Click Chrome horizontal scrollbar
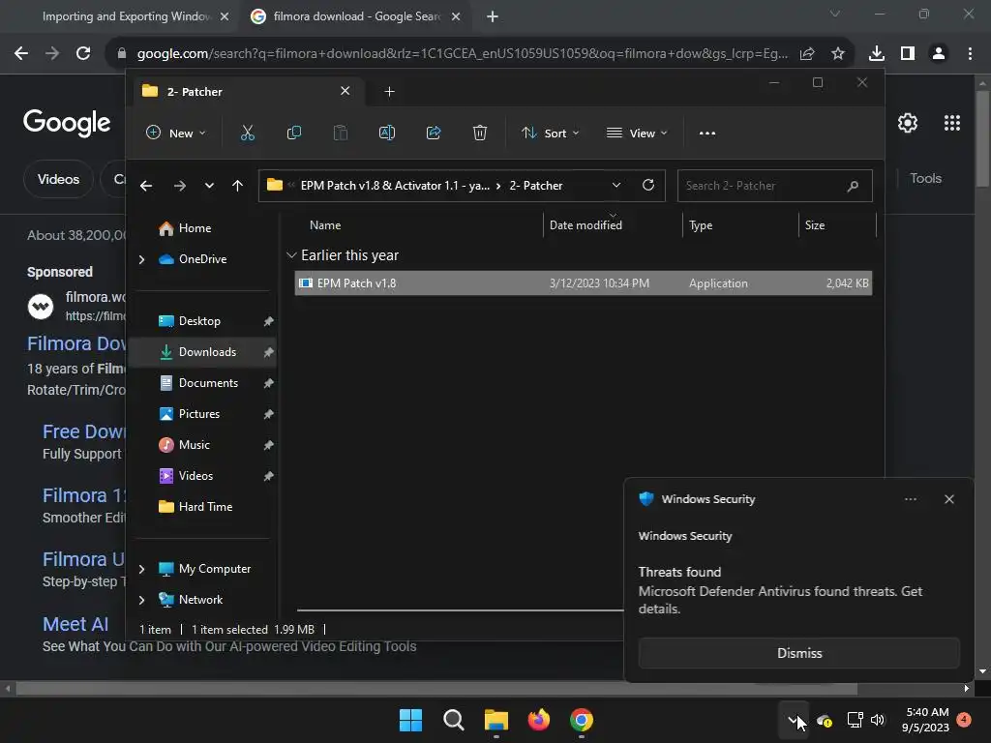Image resolution: width=991 pixels, height=743 pixels. [x=436, y=689]
